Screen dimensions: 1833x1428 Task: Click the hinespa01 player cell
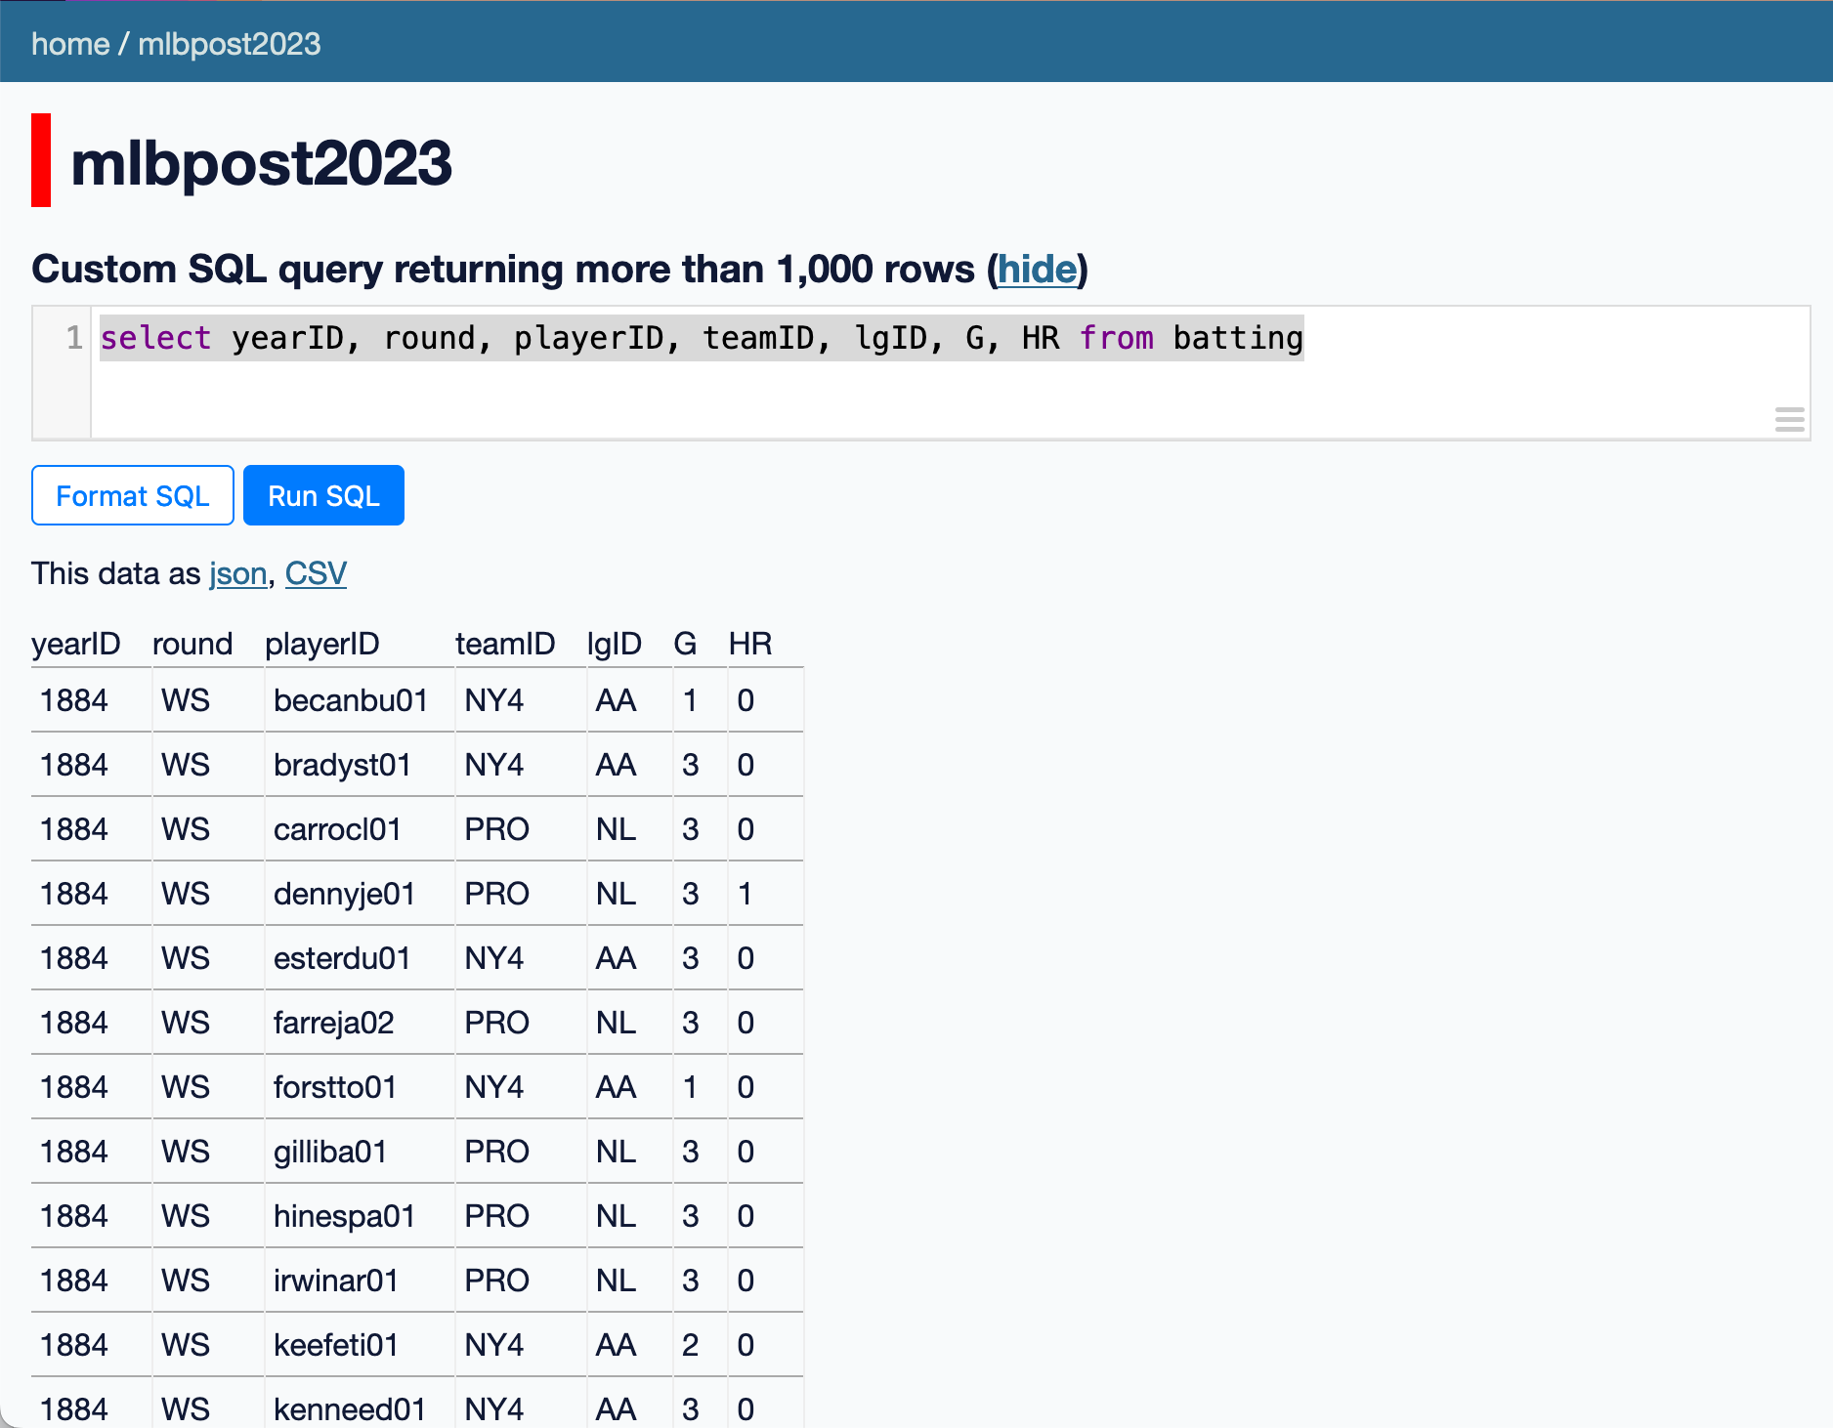(344, 1216)
